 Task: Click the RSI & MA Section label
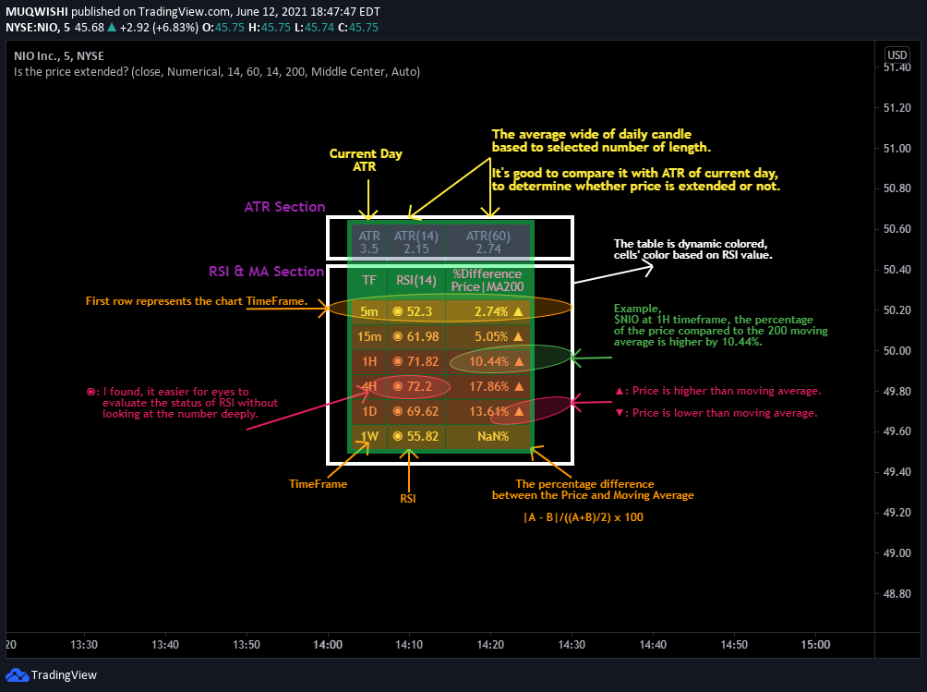(266, 272)
